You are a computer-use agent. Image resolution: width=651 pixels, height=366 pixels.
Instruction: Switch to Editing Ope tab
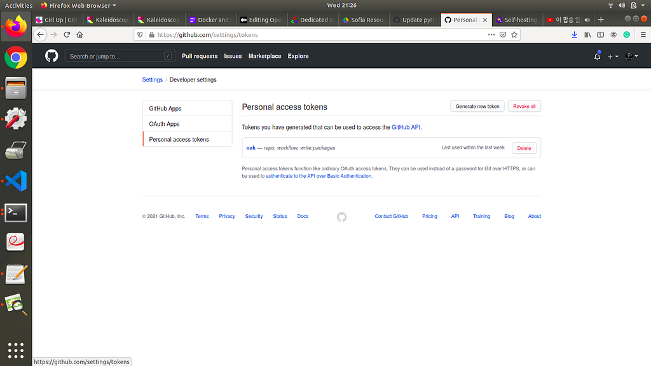(x=261, y=20)
